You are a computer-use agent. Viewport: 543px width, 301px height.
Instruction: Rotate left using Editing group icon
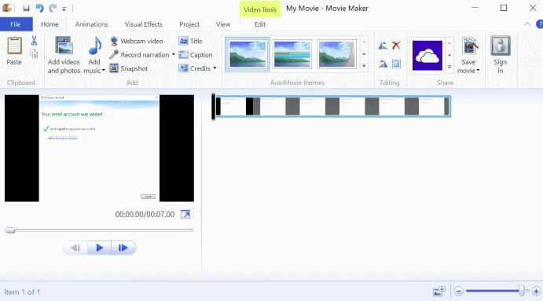[x=383, y=46]
